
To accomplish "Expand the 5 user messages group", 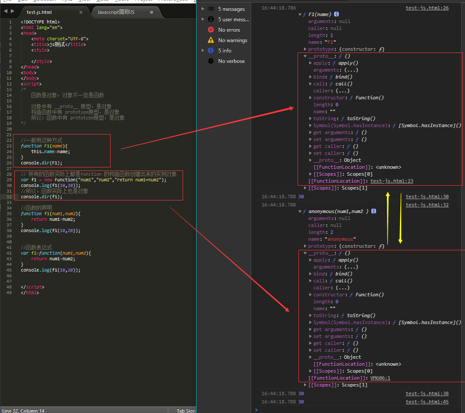I will coord(203,19).
